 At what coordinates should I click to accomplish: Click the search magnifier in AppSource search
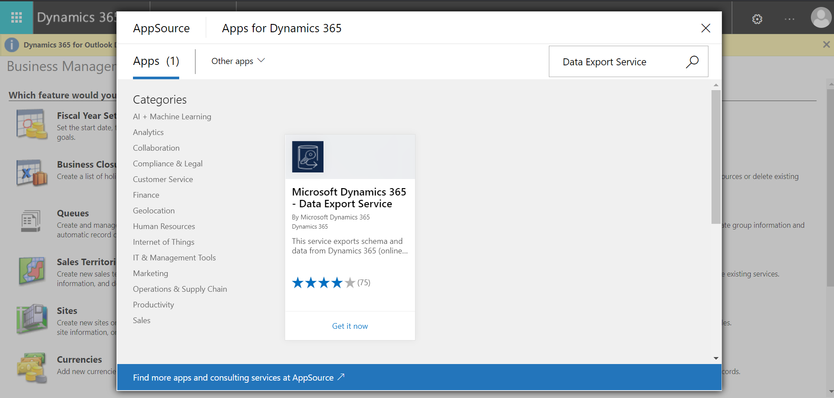tap(692, 62)
